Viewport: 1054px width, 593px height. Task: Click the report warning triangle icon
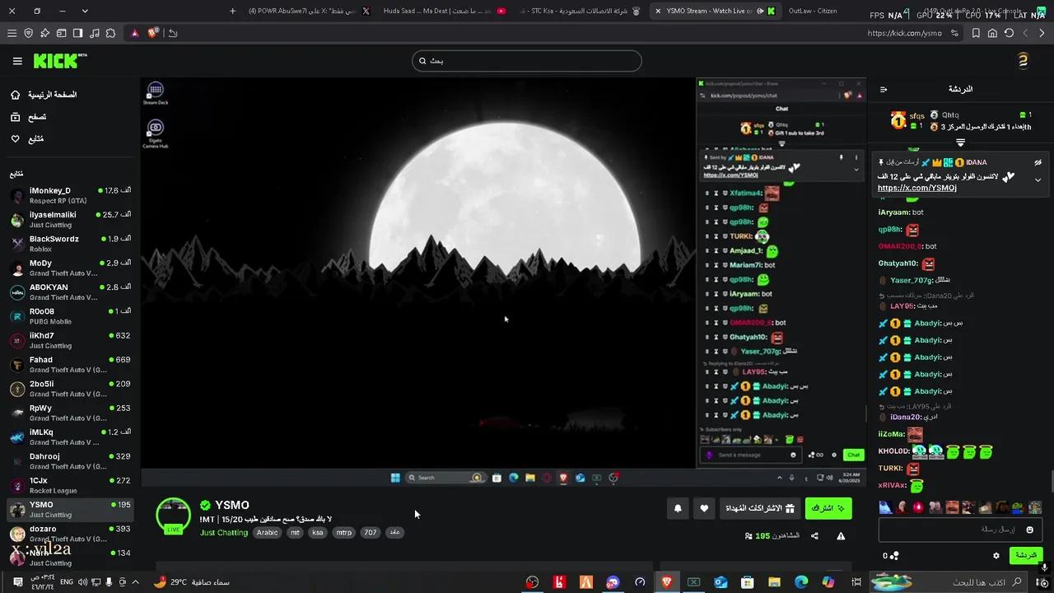click(841, 536)
